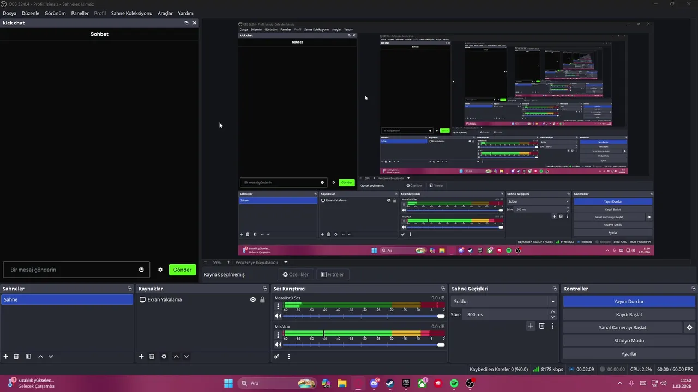The image size is (698, 392).
Task: Open Dosya menu
Action: (x=9, y=13)
